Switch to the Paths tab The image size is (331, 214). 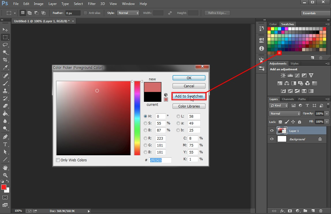click(302, 99)
